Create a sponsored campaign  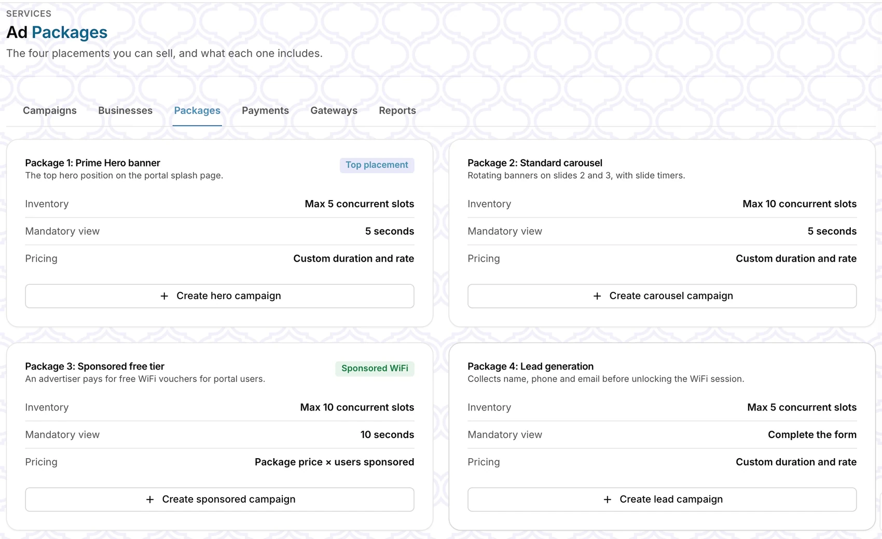point(219,500)
